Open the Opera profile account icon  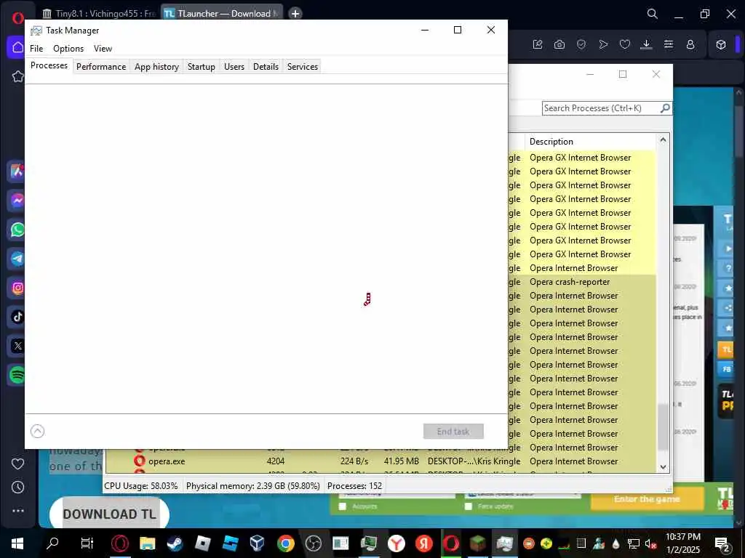point(690,44)
